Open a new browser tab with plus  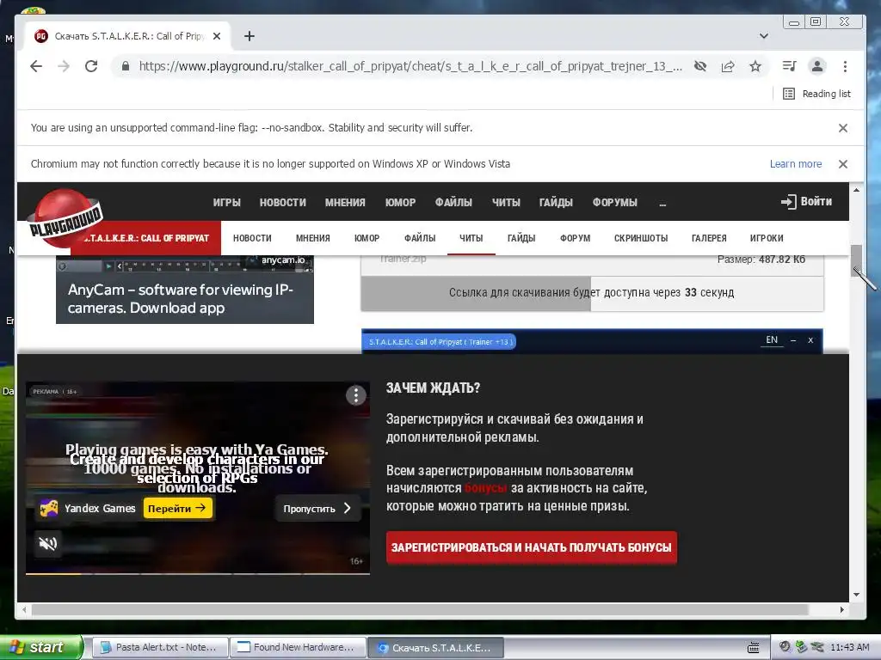click(250, 36)
